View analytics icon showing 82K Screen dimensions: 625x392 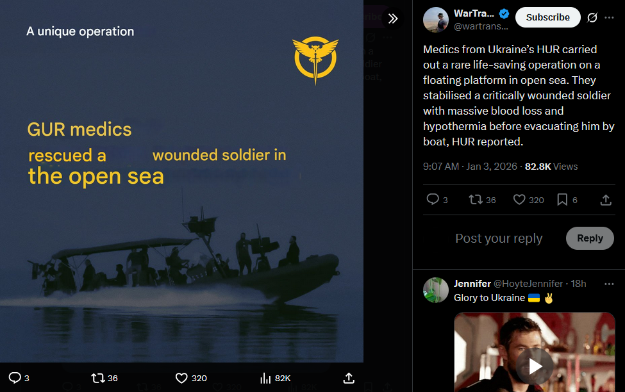pos(265,378)
